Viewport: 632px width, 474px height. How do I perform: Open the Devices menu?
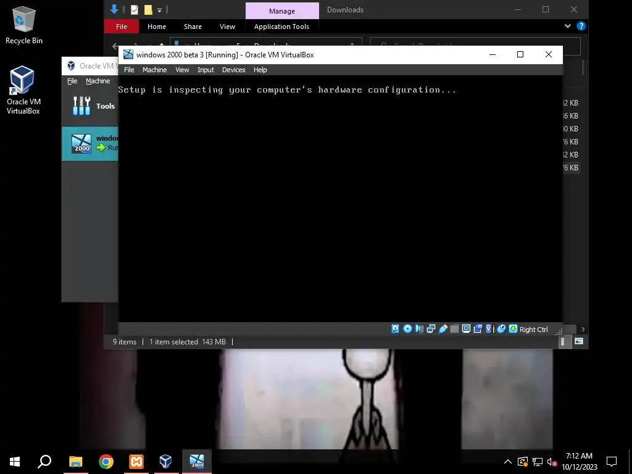[234, 70]
